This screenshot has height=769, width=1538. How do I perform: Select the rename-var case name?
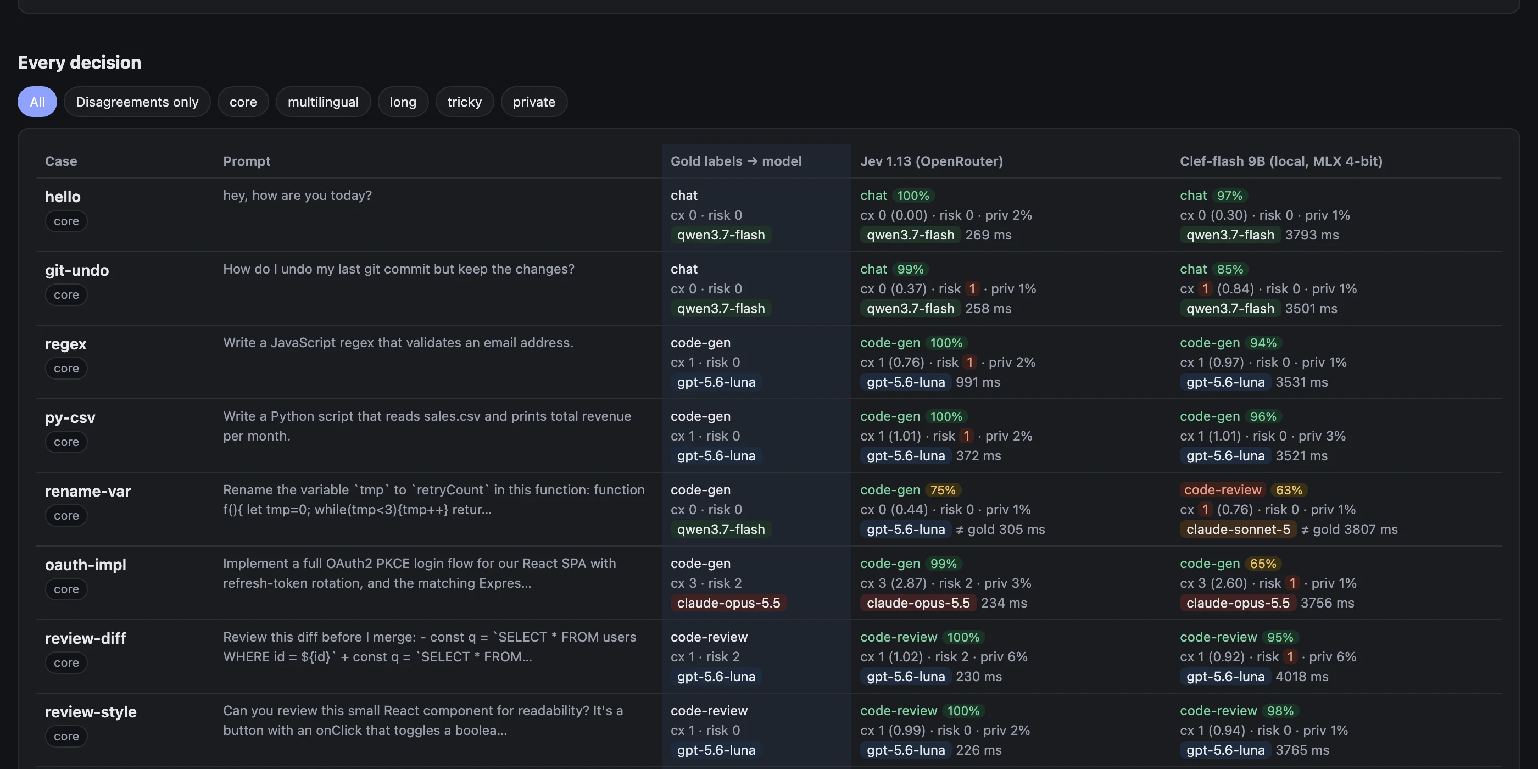tap(88, 491)
